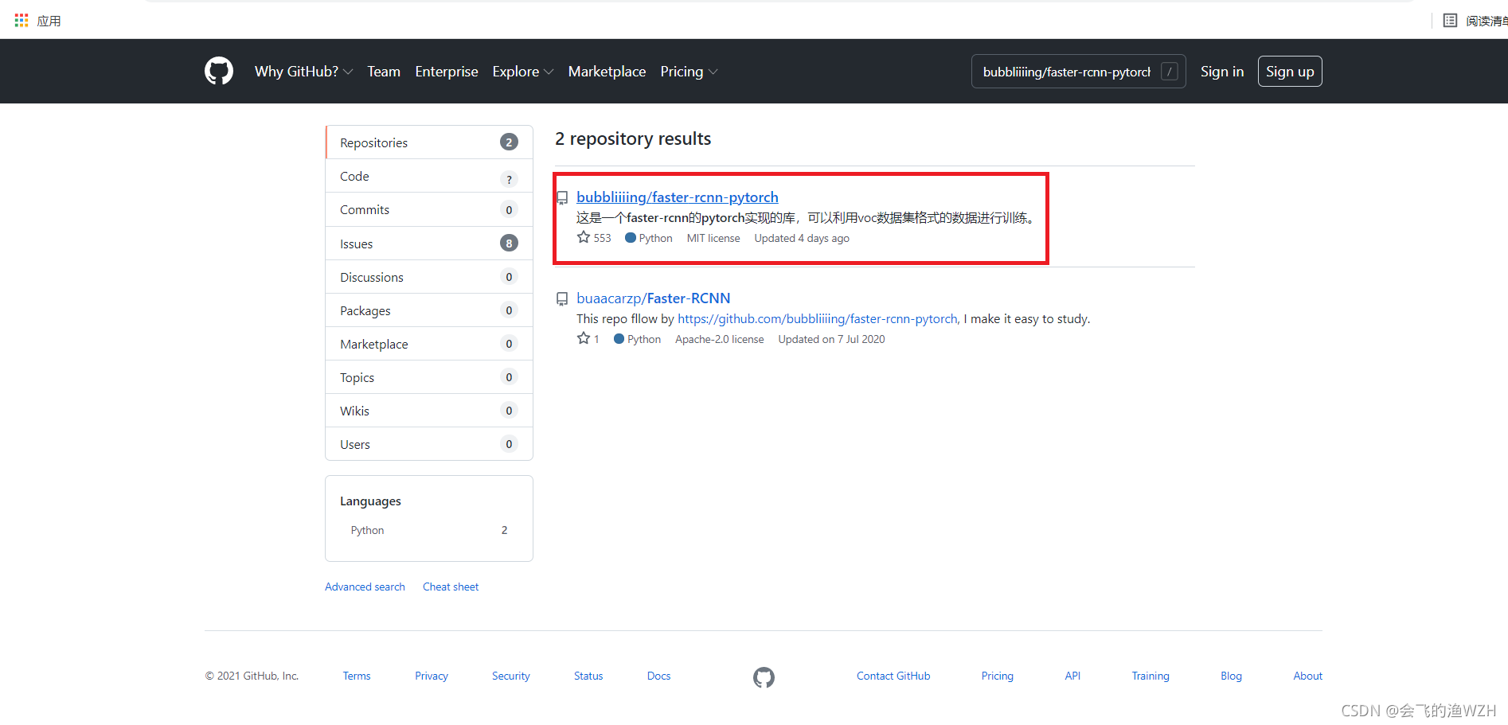Open buaacarzp/Faster-RCNN repository
The height and width of the screenshot is (725, 1508).
[x=654, y=298]
